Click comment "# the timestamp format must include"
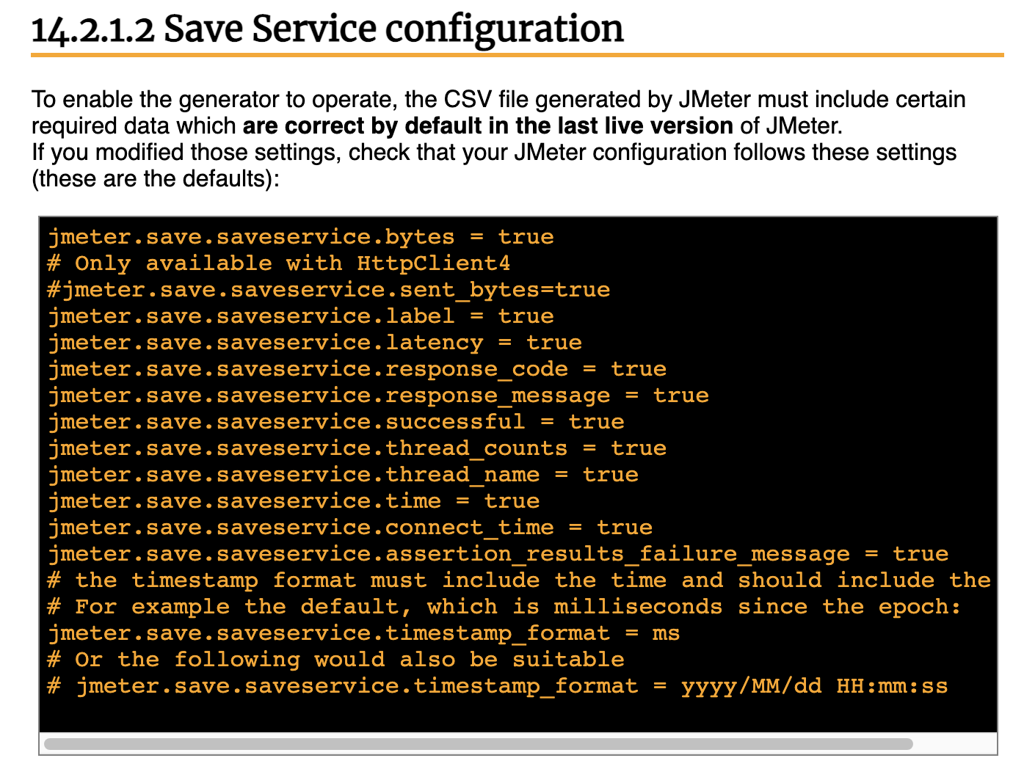Image resolution: width=1013 pixels, height=769 pixels. click(520, 580)
